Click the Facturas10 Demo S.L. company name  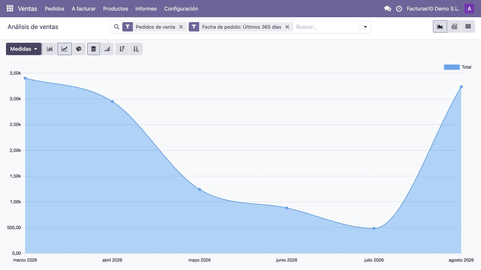pyautogui.click(x=433, y=9)
